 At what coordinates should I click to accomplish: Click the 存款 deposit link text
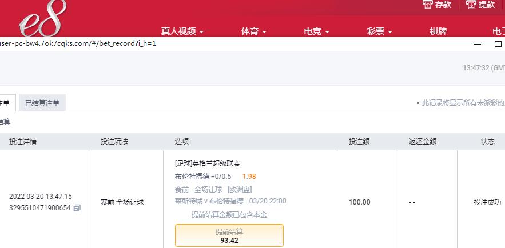tap(443, 5)
